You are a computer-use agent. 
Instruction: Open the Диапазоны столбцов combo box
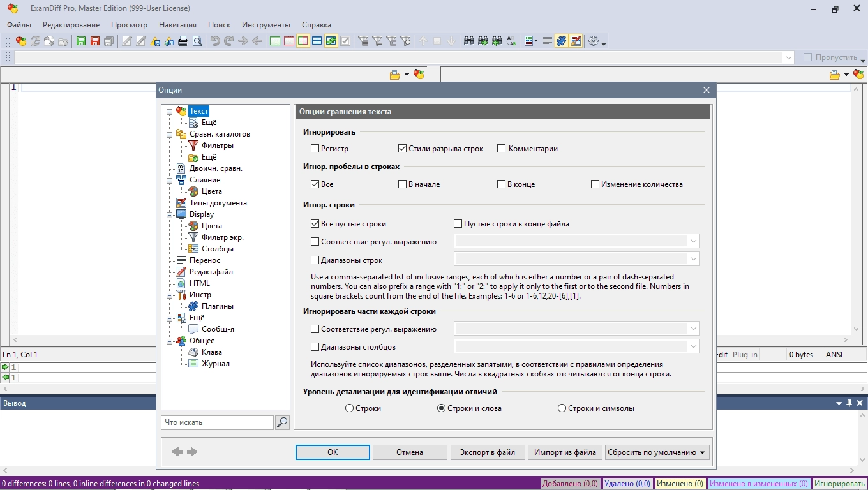(x=576, y=346)
